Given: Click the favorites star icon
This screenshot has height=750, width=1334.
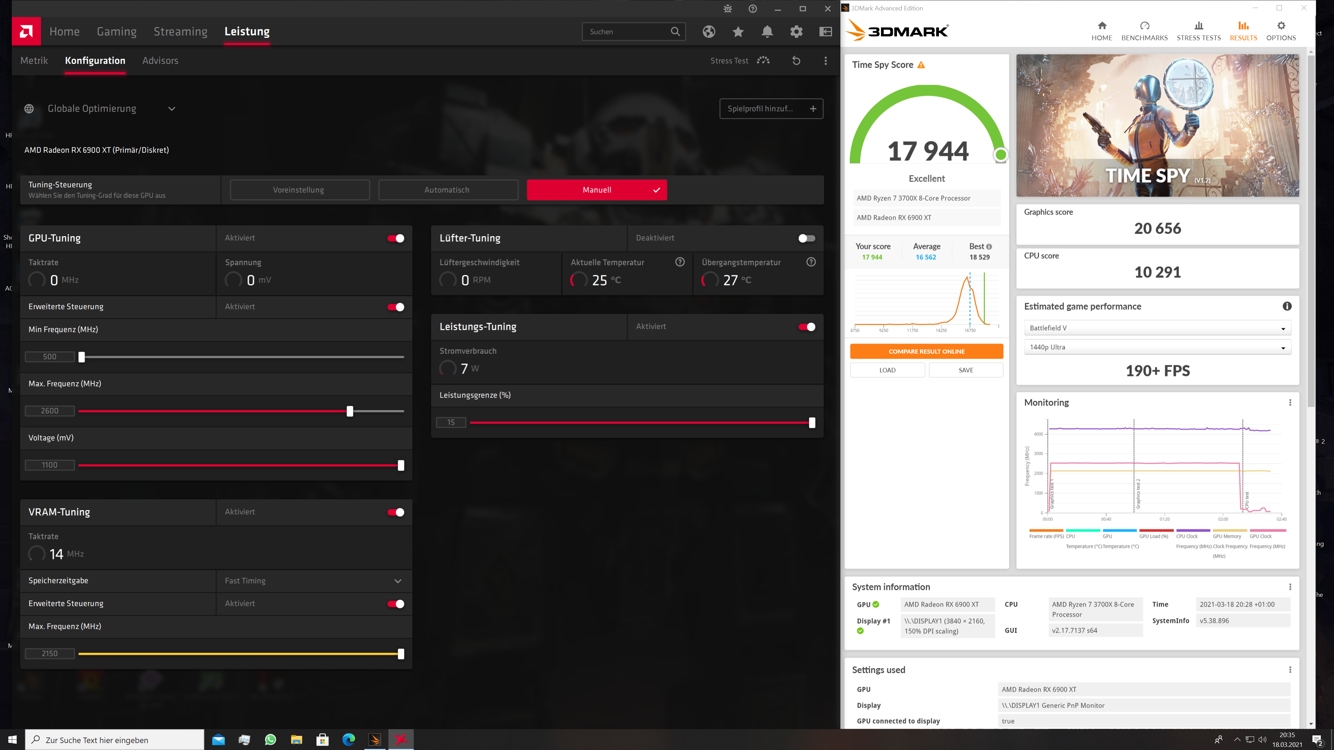Looking at the screenshot, I should tap(738, 32).
